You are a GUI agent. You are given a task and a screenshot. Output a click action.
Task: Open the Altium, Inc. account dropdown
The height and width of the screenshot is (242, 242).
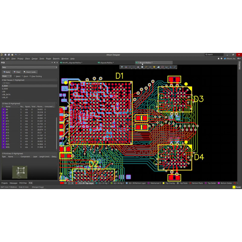[230, 58]
